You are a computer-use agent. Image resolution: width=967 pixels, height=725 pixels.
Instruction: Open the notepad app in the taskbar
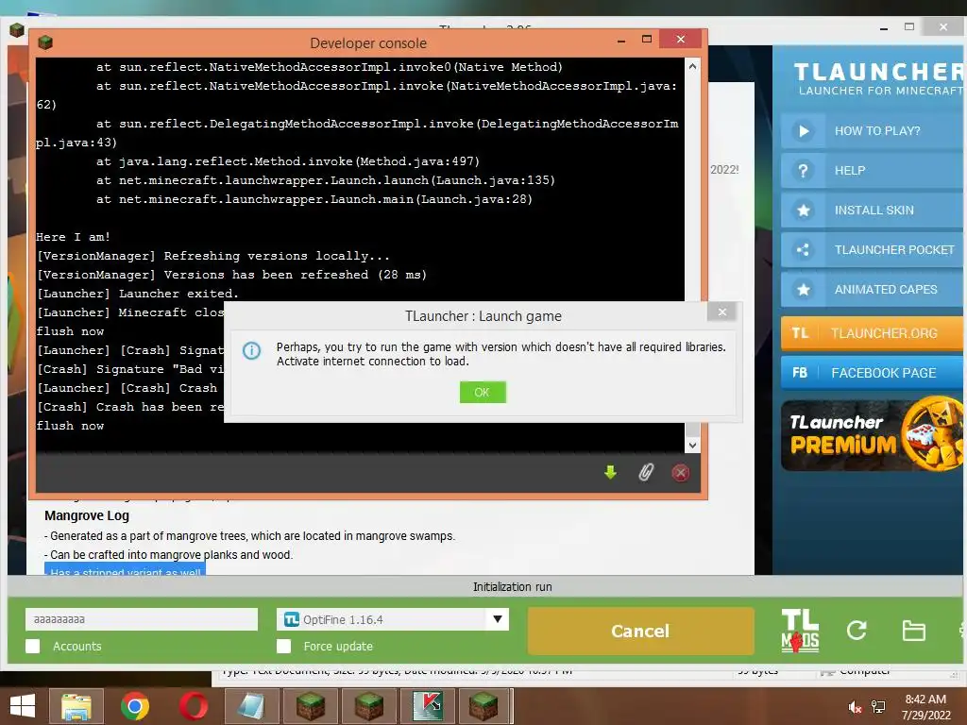pyautogui.click(x=251, y=706)
